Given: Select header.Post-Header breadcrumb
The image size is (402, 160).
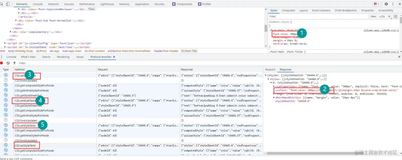Looking at the screenshot, I should pos(166,51).
